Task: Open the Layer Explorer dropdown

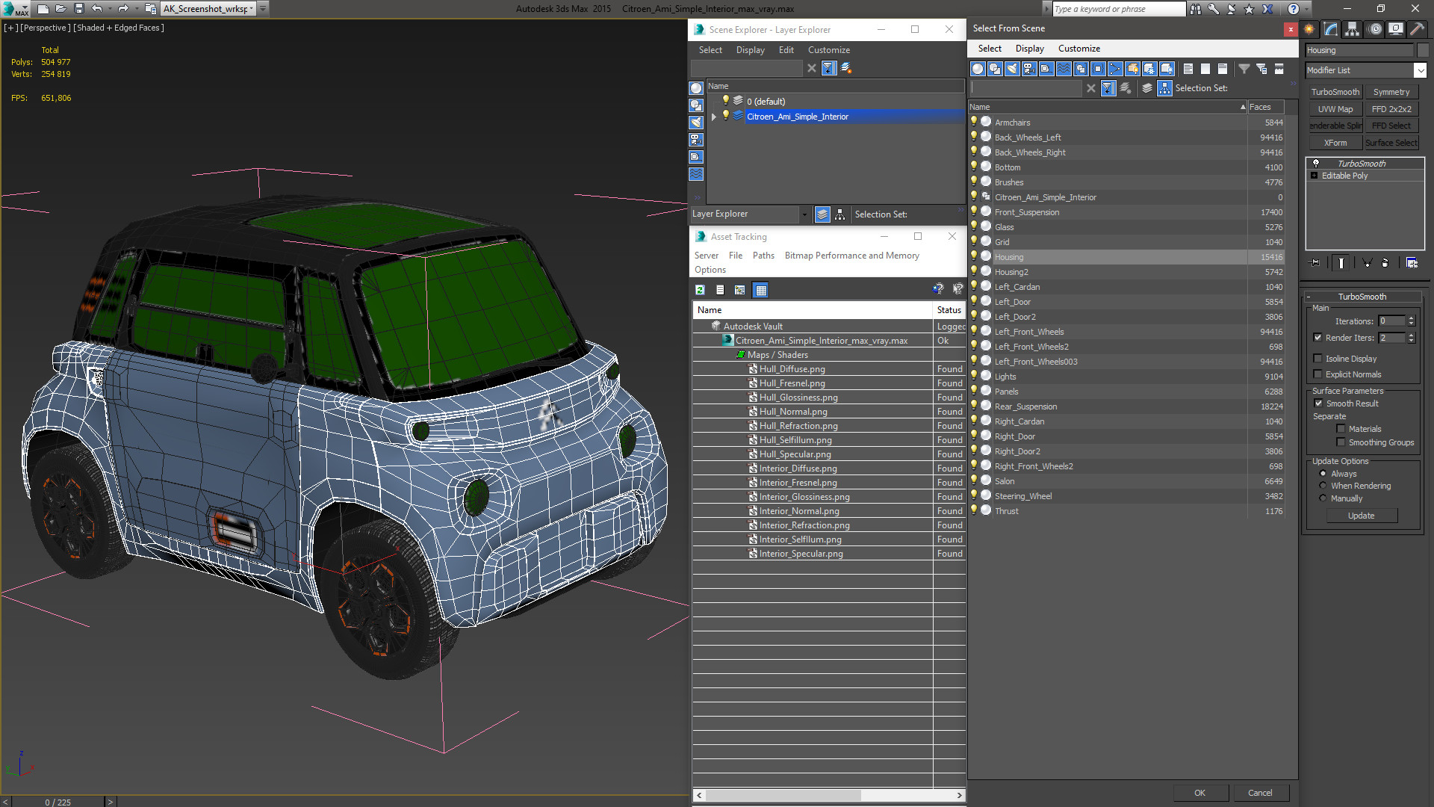Action: coord(804,214)
